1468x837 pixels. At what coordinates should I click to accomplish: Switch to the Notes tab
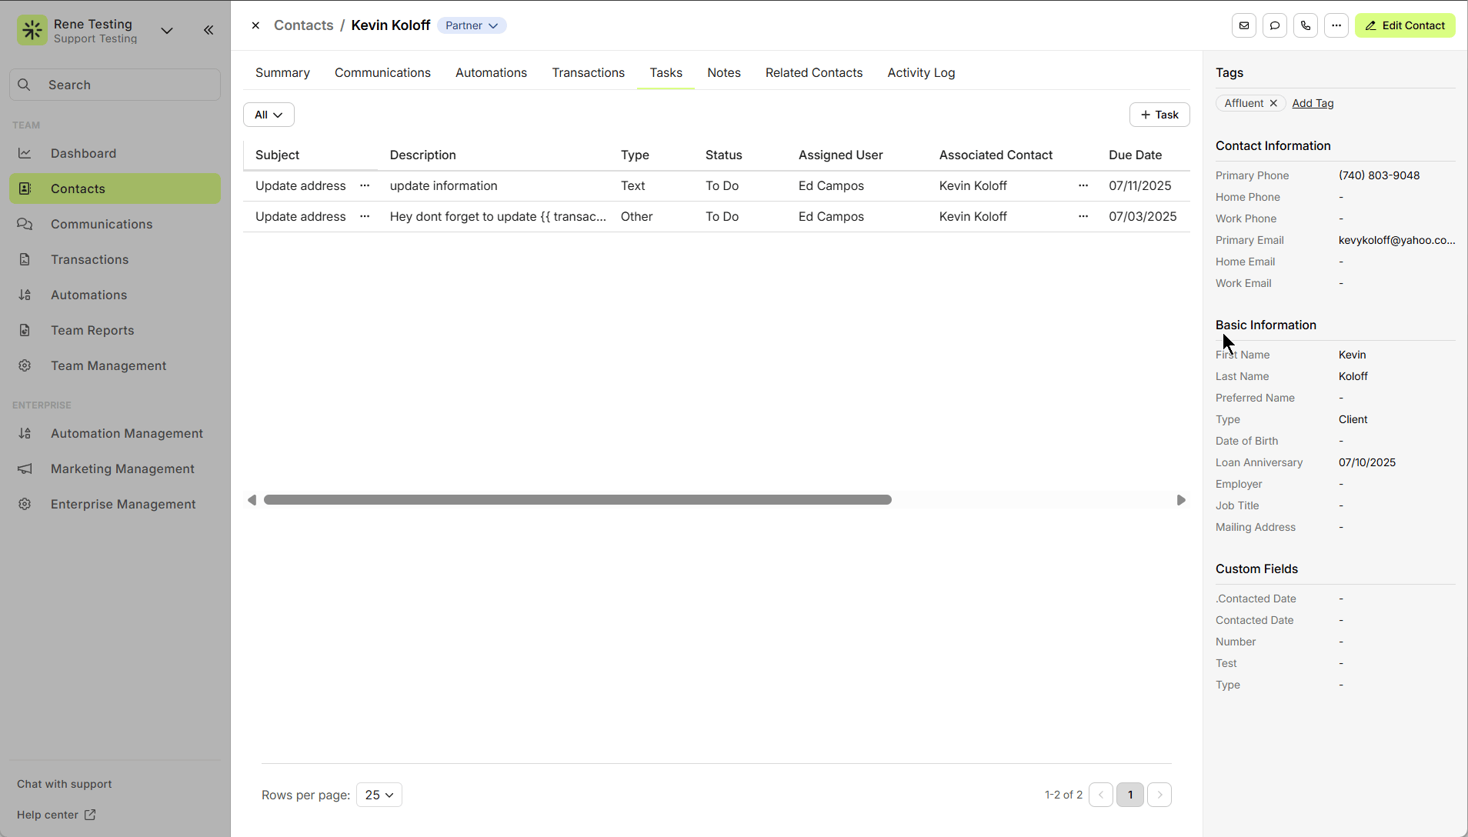coord(723,72)
